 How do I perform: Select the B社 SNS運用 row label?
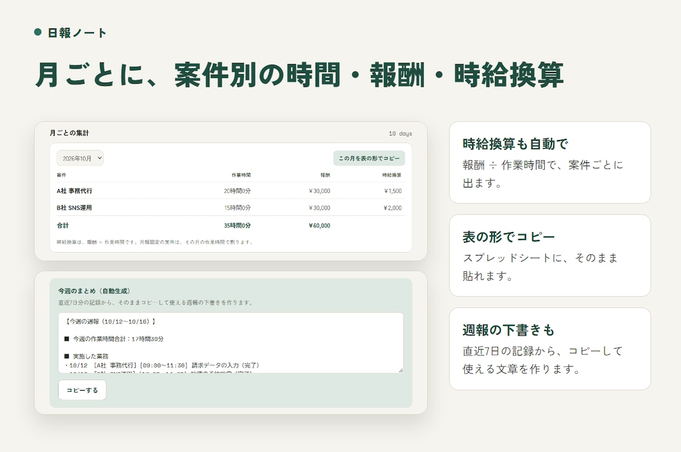74,208
